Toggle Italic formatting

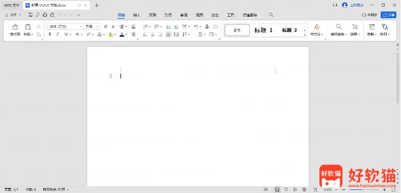[x=58, y=34]
